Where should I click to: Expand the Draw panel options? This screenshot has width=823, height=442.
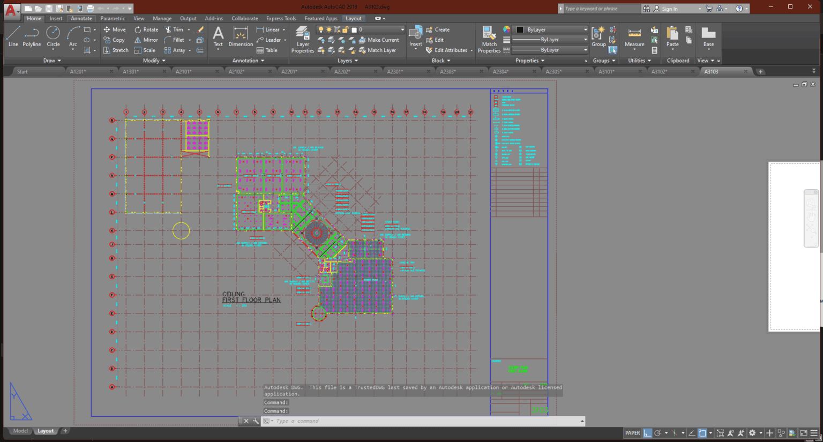tap(59, 60)
